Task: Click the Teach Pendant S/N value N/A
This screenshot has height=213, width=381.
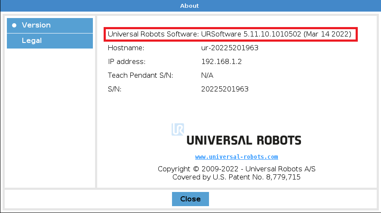Action: point(207,76)
